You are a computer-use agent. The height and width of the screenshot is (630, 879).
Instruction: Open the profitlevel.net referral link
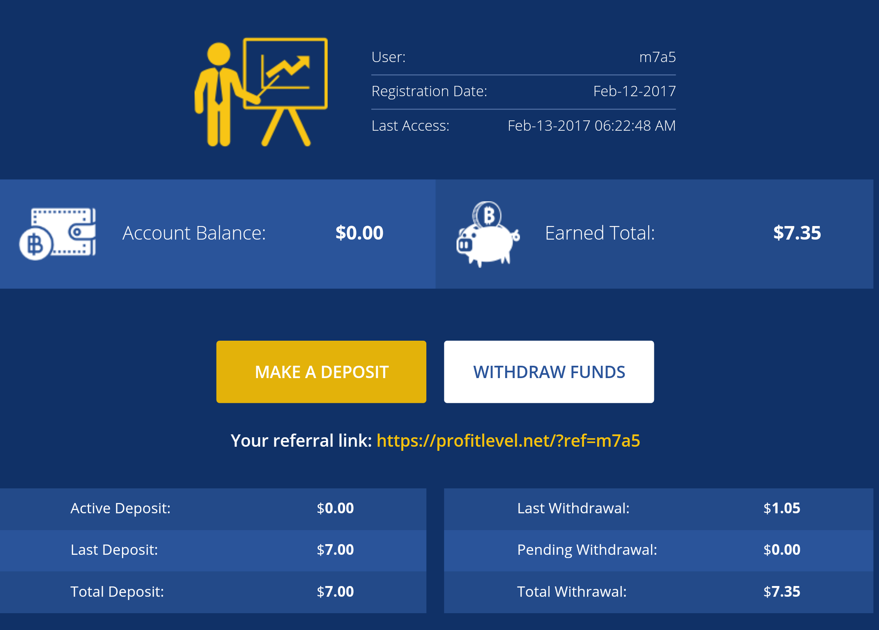click(x=508, y=441)
